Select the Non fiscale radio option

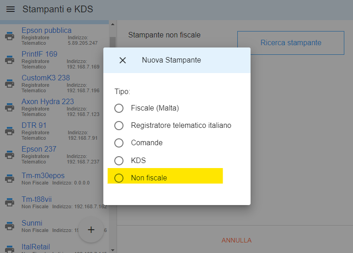coord(119,178)
